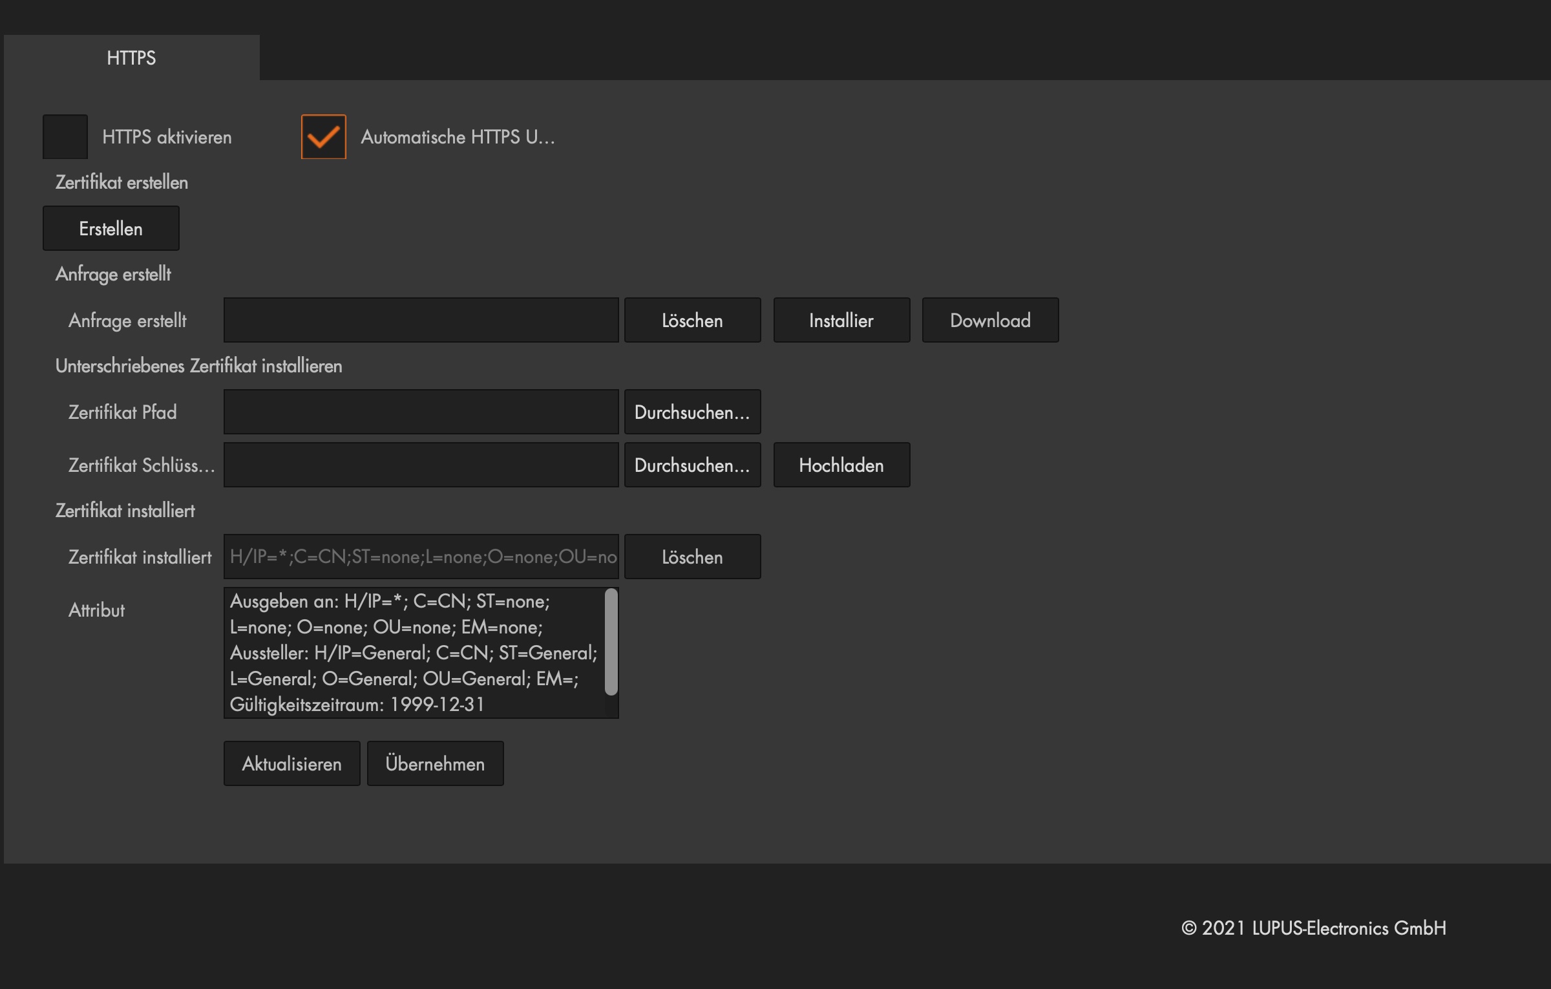Click the Zertifikat installiert field
The width and height of the screenshot is (1551, 989).
[421, 557]
